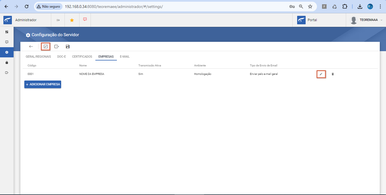Open the lock icon in sidebar
The height and width of the screenshot is (195, 386).
7,62
